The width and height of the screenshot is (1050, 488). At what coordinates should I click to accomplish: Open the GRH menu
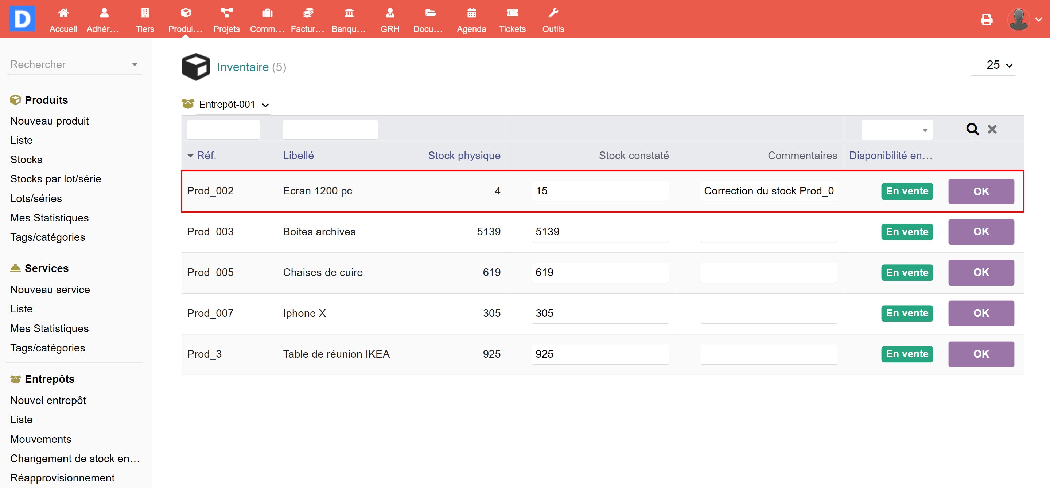click(389, 20)
